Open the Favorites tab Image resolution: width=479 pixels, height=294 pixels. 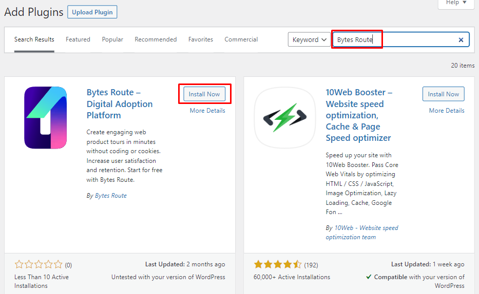pos(201,39)
